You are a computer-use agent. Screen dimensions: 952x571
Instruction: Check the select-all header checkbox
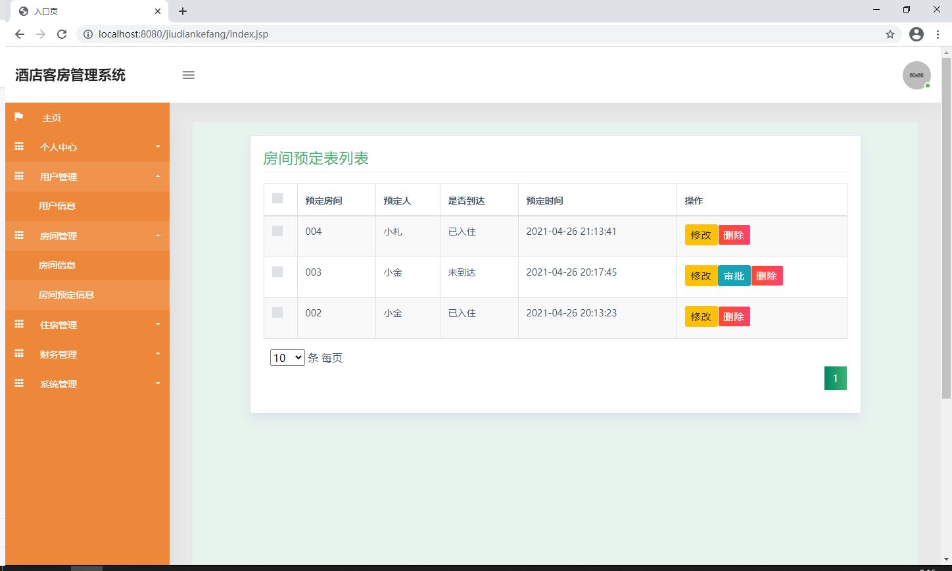(277, 198)
